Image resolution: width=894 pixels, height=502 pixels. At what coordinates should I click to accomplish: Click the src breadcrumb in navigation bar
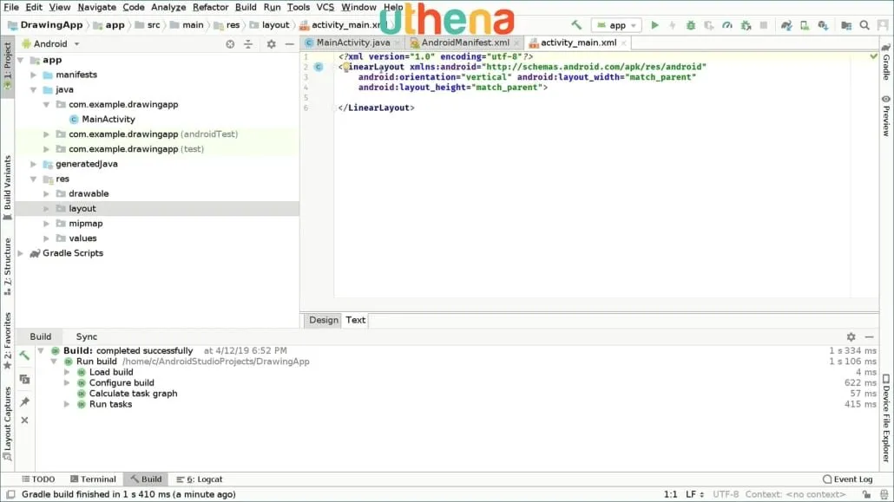[154, 25]
